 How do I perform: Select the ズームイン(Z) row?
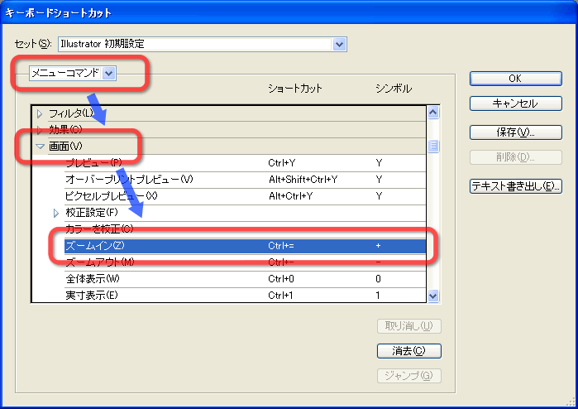pyautogui.click(x=245, y=246)
